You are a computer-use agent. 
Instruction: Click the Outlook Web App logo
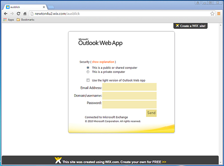pos(100,42)
